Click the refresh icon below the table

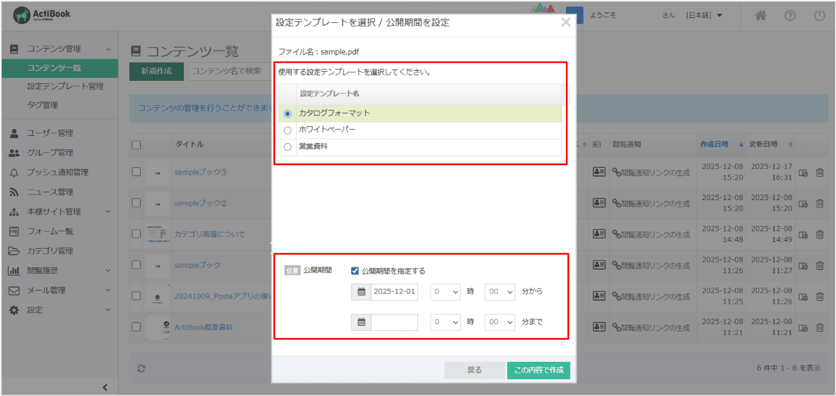(141, 368)
